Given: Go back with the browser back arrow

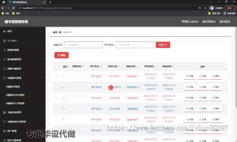Looking at the screenshot, I should pyautogui.click(x=3, y=8).
